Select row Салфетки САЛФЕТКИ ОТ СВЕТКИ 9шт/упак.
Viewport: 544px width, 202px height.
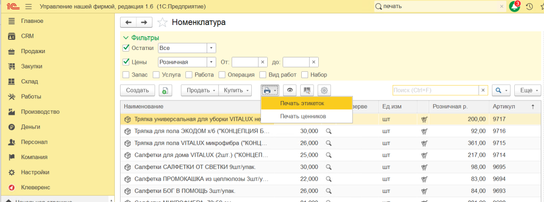point(330,167)
